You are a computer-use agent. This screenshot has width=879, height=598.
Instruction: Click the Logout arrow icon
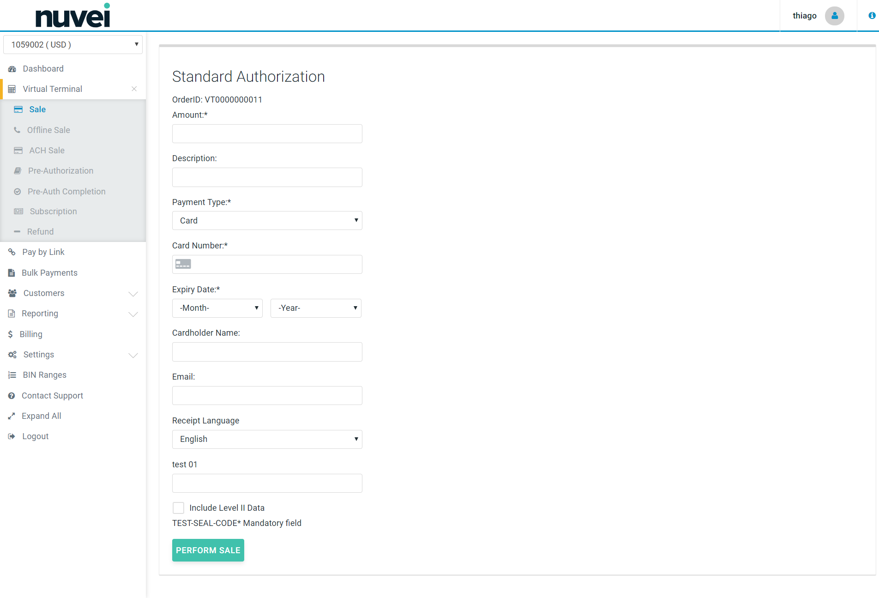coord(12,436)
